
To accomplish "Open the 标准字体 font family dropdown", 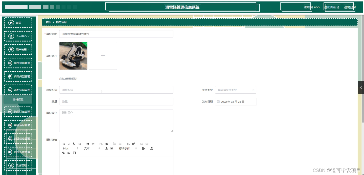I will tap(128, 149).
